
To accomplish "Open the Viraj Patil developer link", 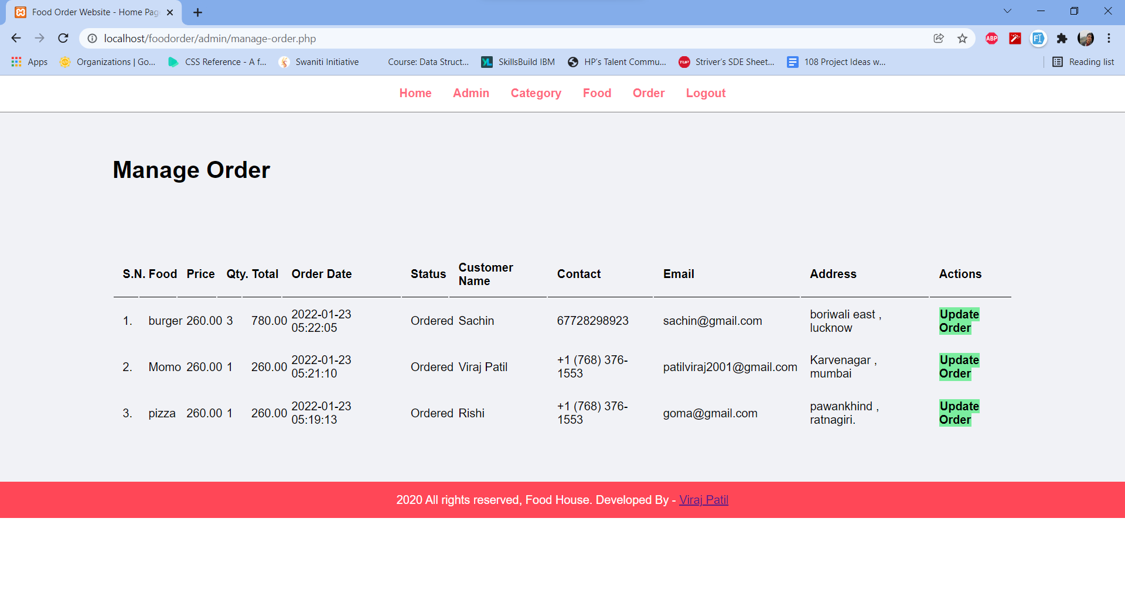I will click(x=703, y=500).
